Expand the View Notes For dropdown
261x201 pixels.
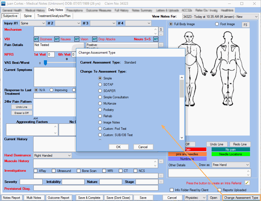pyautogui.click(x=220, y=17)
